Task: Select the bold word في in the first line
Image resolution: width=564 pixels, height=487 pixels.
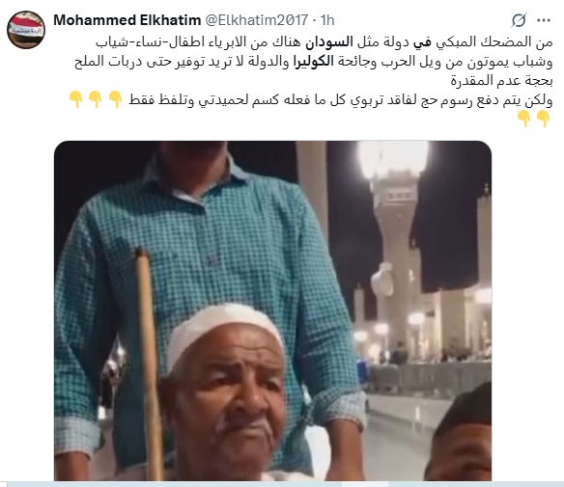Action: click(x=422, y=42)
